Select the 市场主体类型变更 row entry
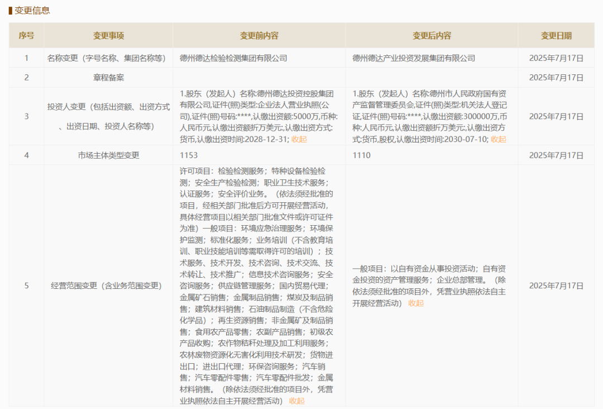 (x=109, y=155)
